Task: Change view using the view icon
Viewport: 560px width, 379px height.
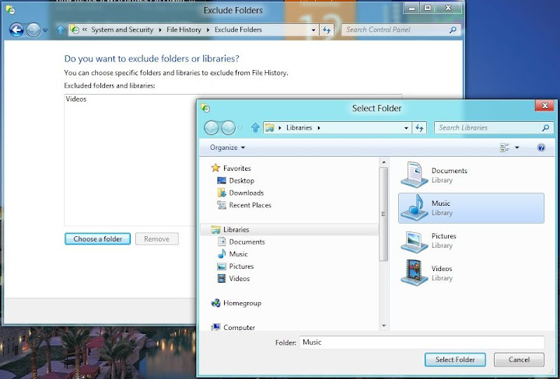Action: (x=505, y=148)
